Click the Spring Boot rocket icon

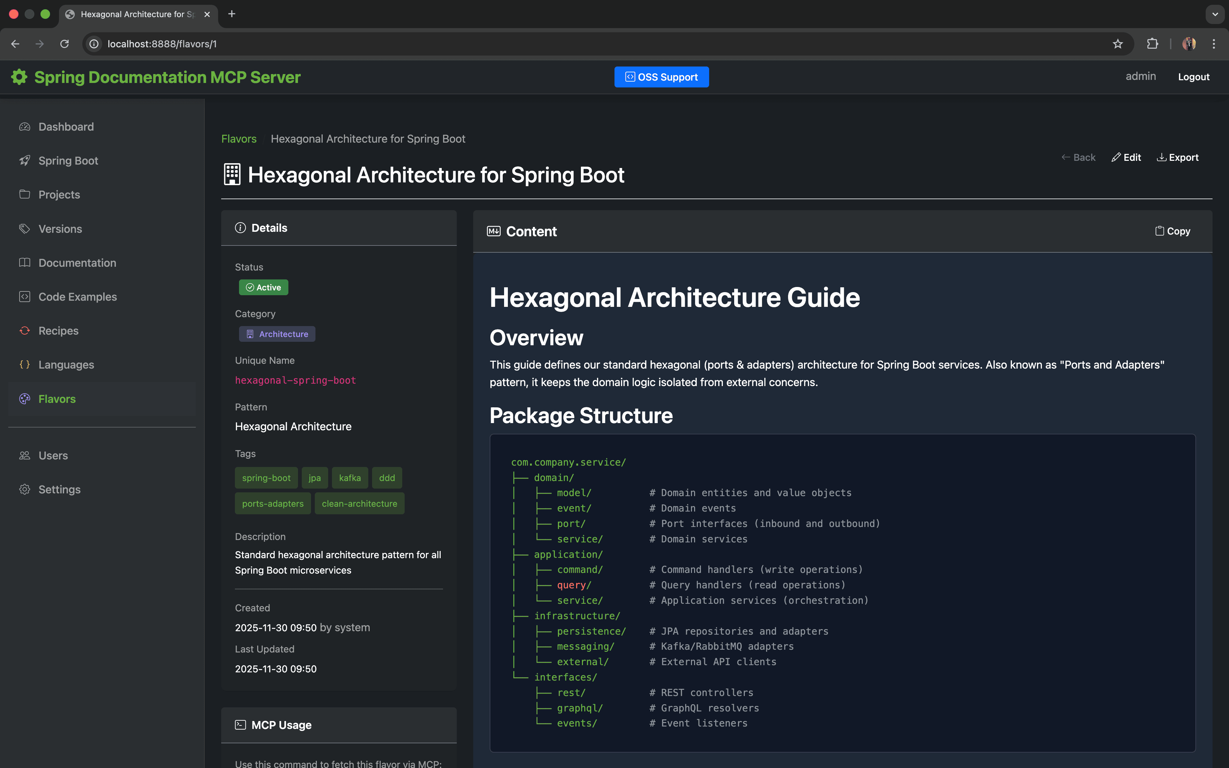coord(24,160)
